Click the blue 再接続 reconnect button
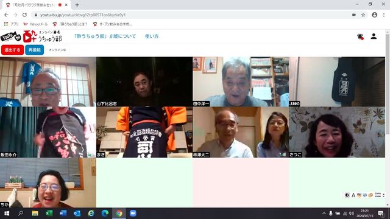 (35, 50)
